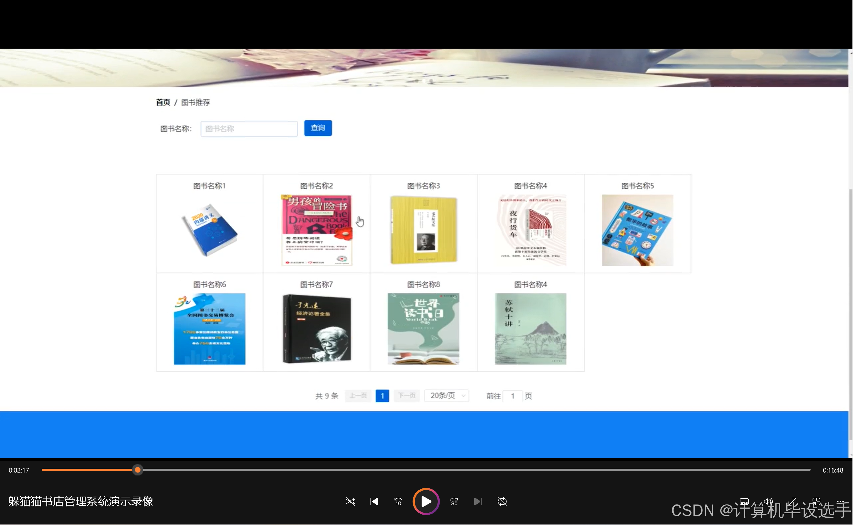The image size is (853, 525).
Task: Toggle the repeat icon
Action: [502, 502]
